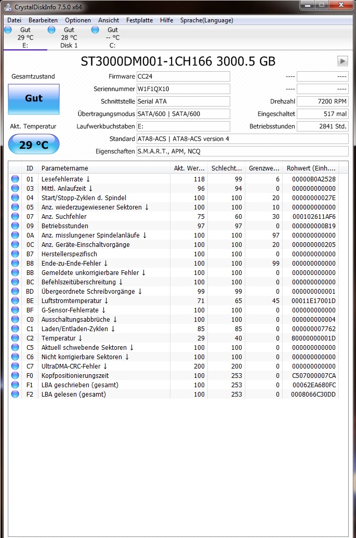
Task: Select the UltraDMA-CRC-Fehler parameter name
Action: pos(74,366)
